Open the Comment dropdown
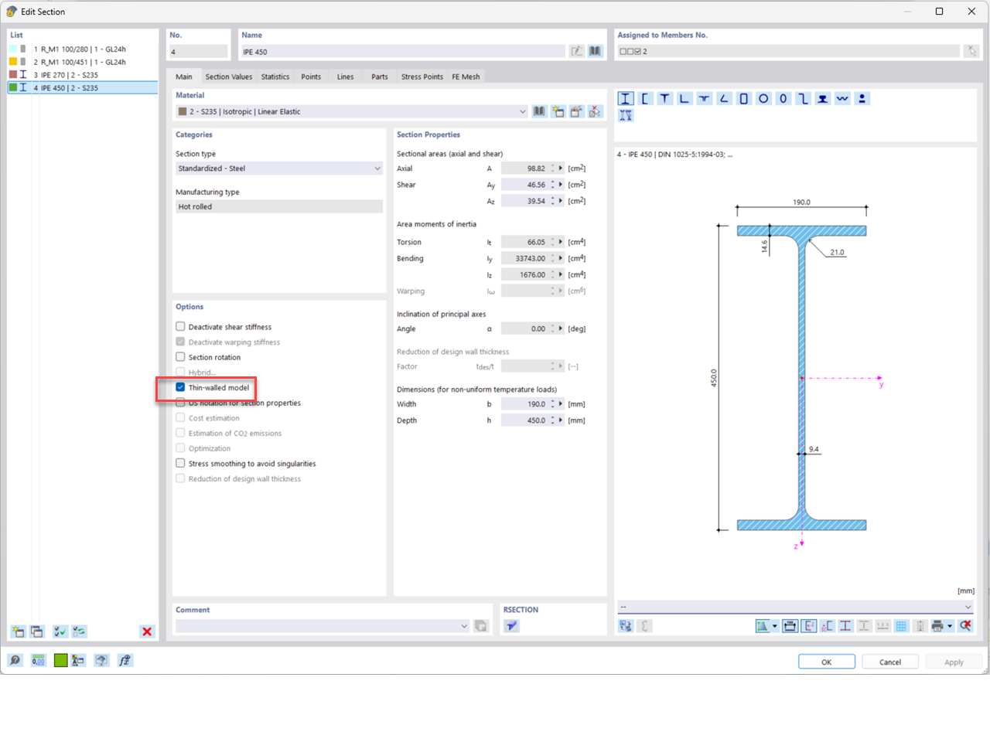The image size is (990, 742). click(x=464, y=626)
